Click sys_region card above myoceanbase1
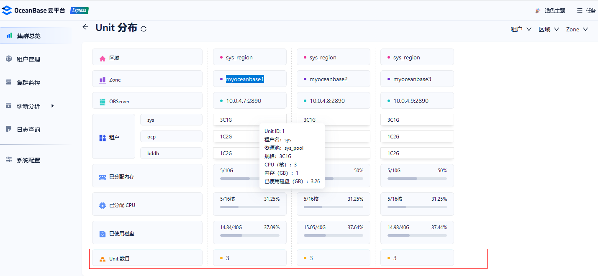 pos(250,57)
